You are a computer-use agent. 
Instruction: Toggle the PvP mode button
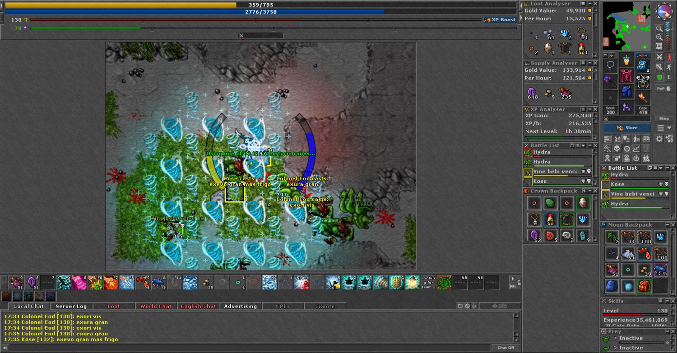pyautogui.click(x=664, y=89)
